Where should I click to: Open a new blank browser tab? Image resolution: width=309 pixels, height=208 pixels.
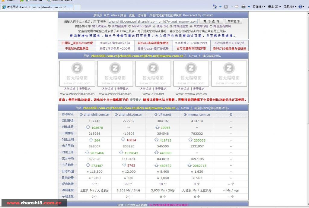(x=77, y=7)
